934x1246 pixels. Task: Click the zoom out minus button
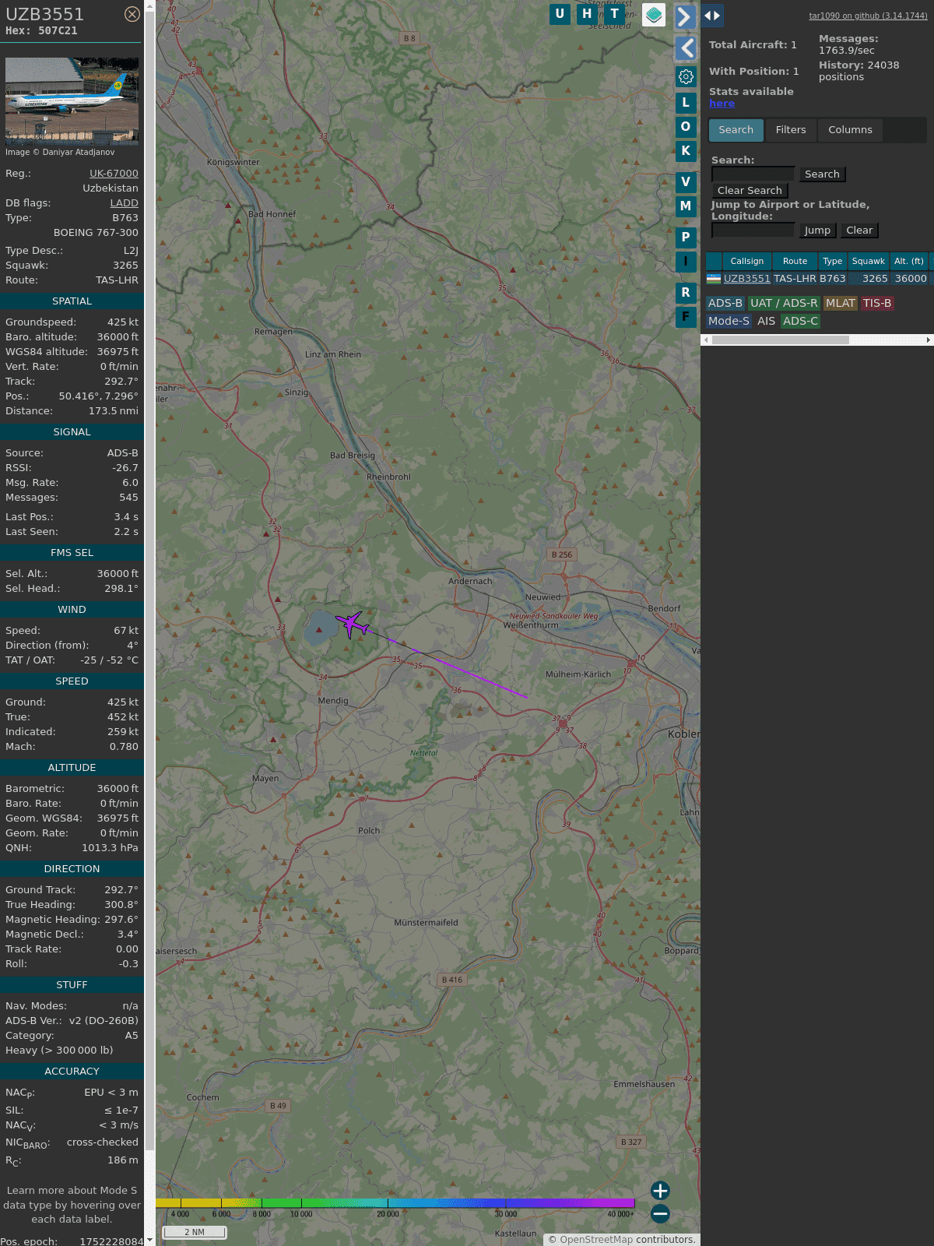tap(660, 1213)
